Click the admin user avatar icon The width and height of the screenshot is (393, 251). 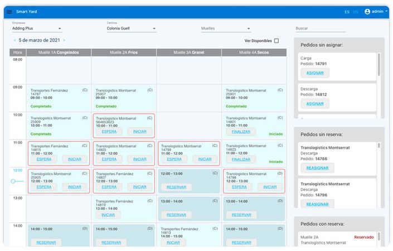pyautogui.click(x=367, y=12)
